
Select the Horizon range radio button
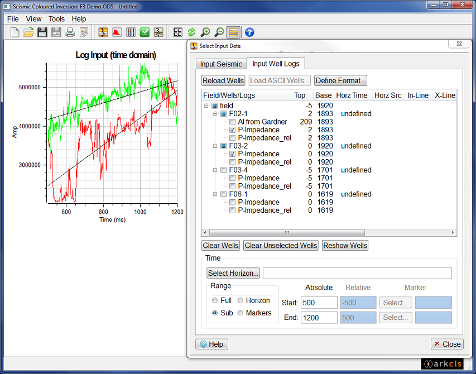[240, 300]
